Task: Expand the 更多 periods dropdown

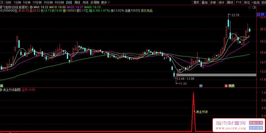Action: tap(105, 2)
